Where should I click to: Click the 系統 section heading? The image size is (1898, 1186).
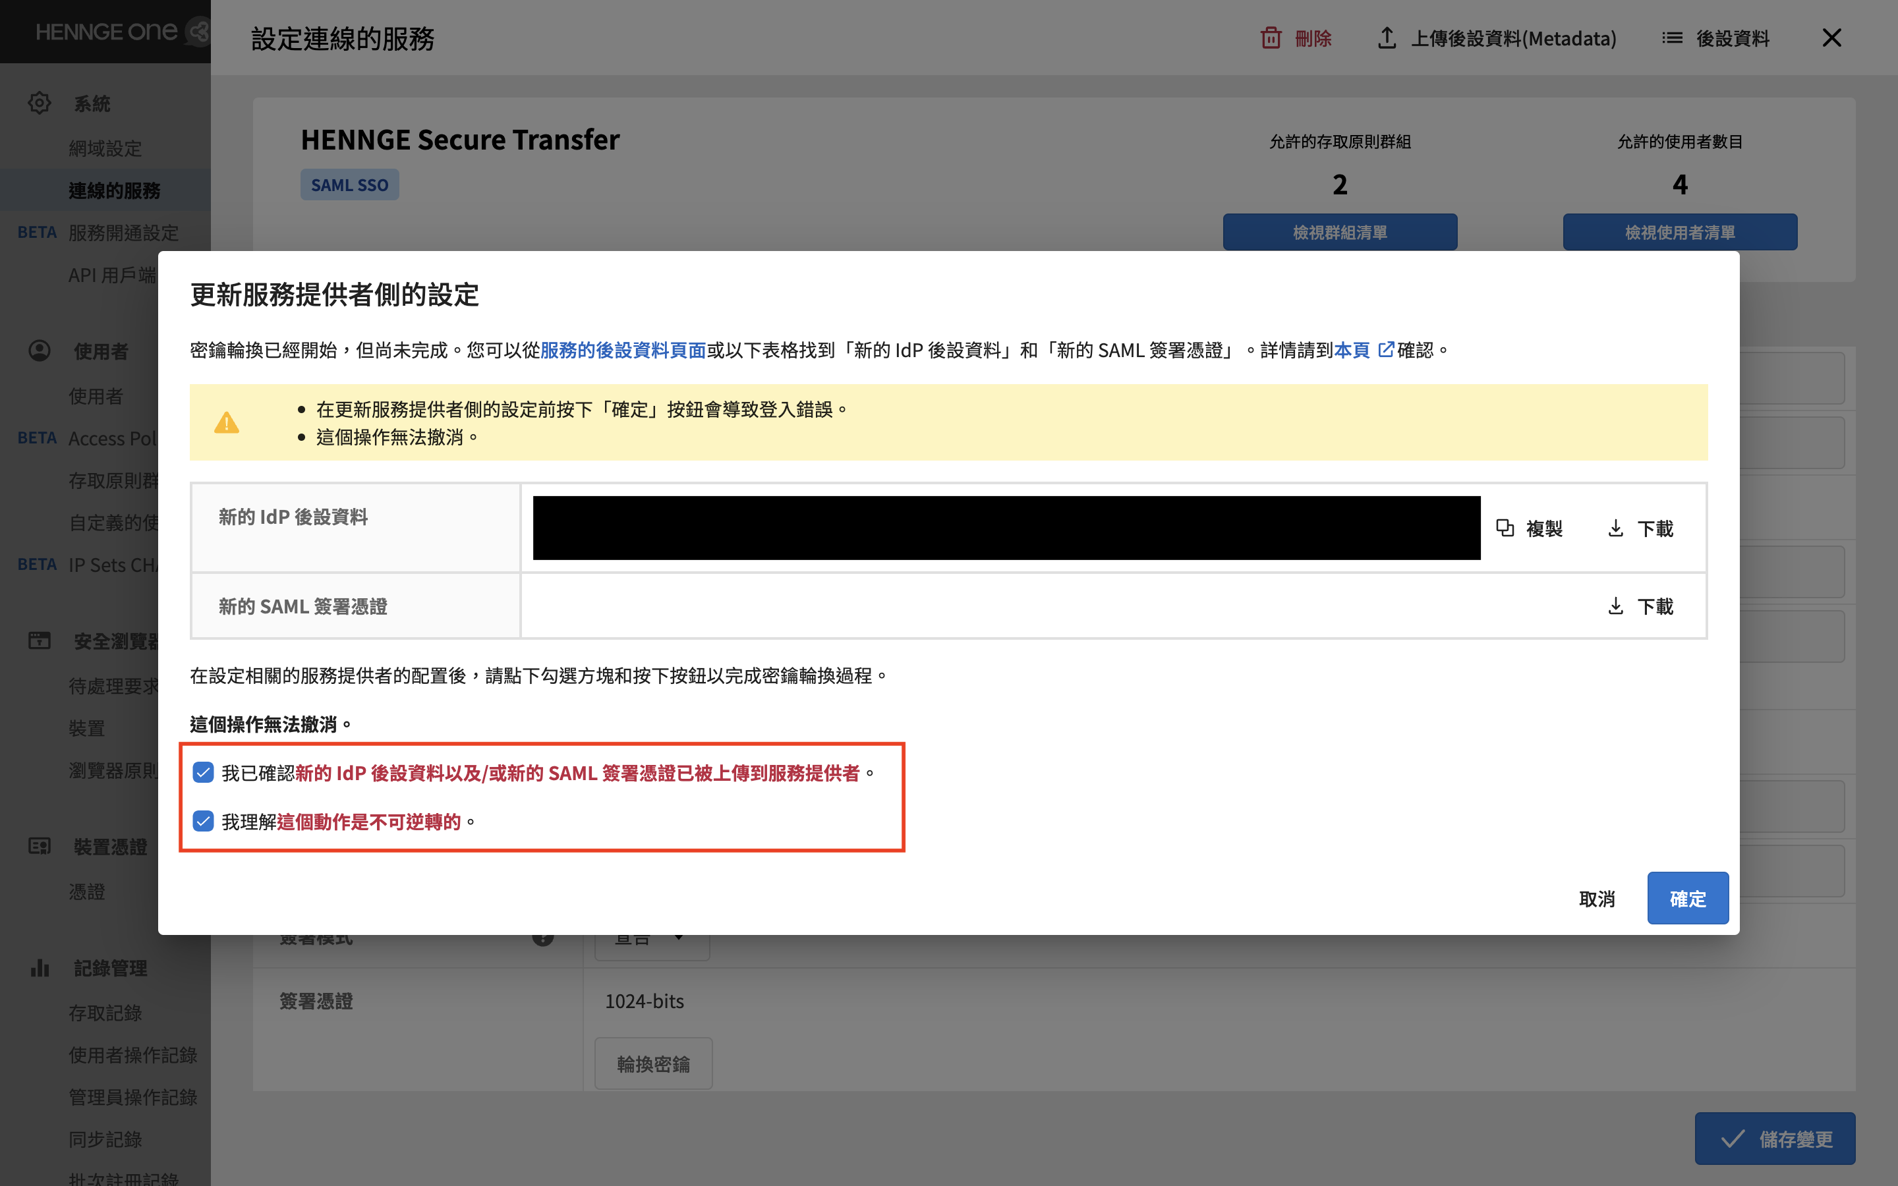(x=92, y=103)
